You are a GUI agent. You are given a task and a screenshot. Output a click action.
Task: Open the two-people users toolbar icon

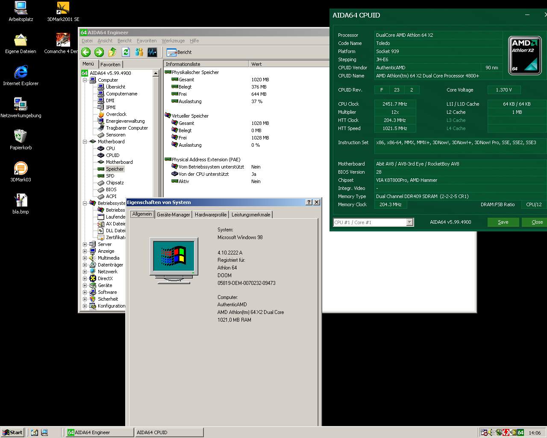pos(139,52)
